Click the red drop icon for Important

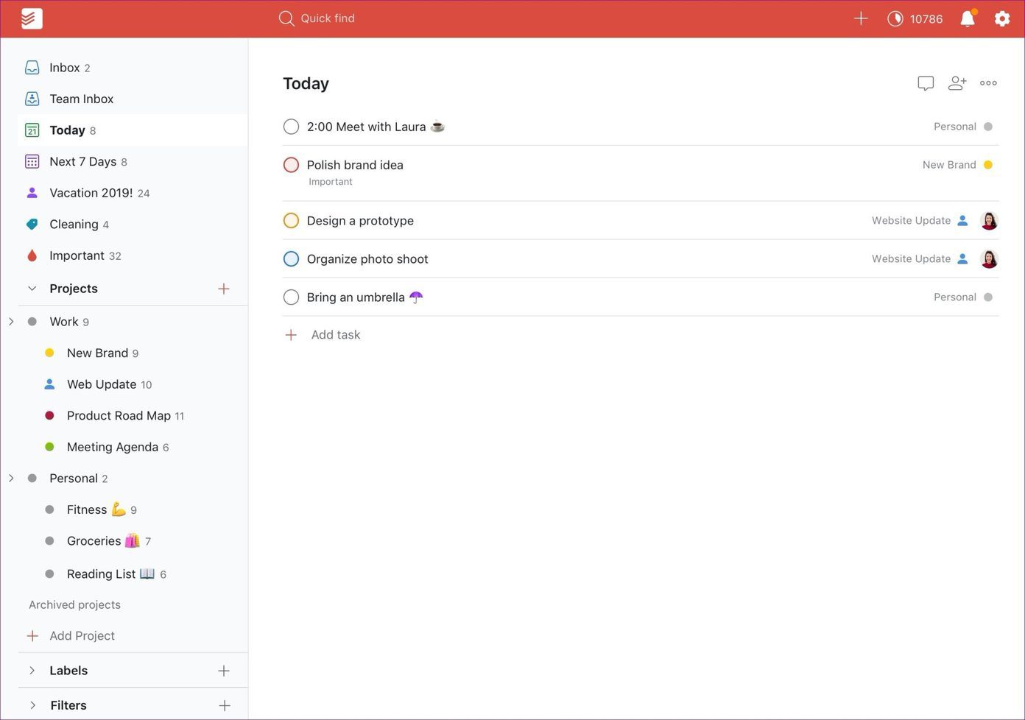[x=32, y=255]
